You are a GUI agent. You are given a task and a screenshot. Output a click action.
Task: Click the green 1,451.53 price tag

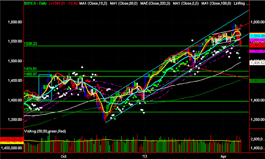257,81
